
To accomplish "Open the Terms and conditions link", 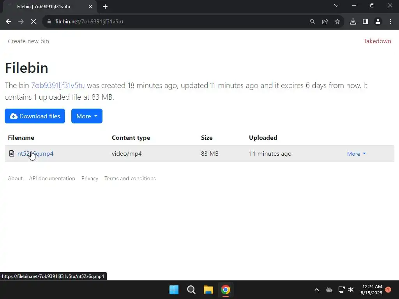I will coord(130,178).
